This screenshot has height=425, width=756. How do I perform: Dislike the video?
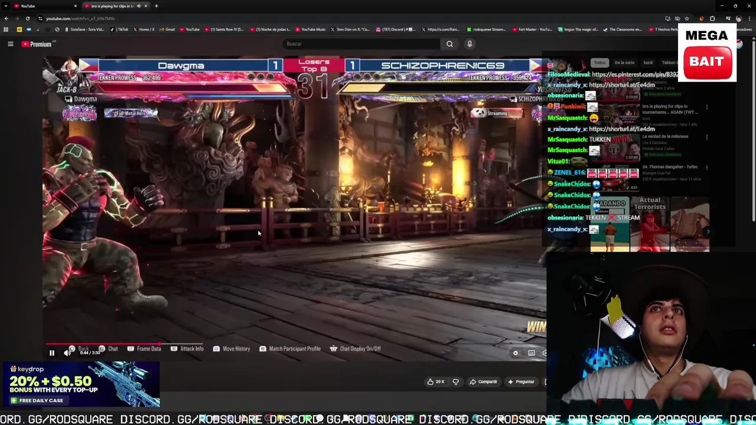click(455, 382)
